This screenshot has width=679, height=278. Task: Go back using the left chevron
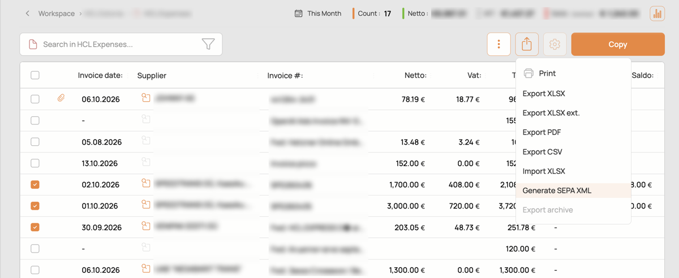27,14
